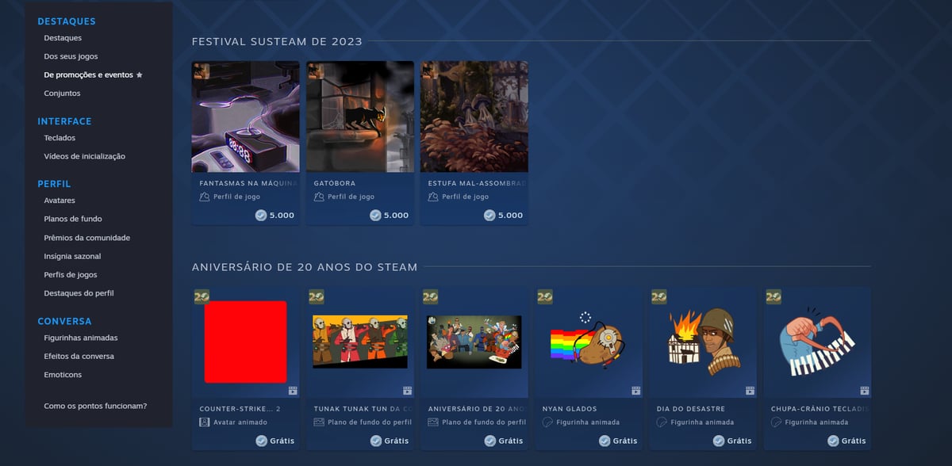Image resolution: width=952 pixels, height=466 pixels.
Task: Click Grátis on the Counter-Strike 2 card
Action: [282, 441]
